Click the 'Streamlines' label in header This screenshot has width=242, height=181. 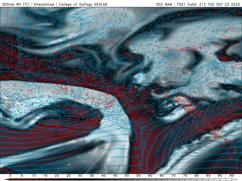click(44, 5)
